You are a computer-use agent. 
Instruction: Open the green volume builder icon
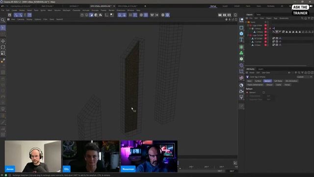(241, 53)
